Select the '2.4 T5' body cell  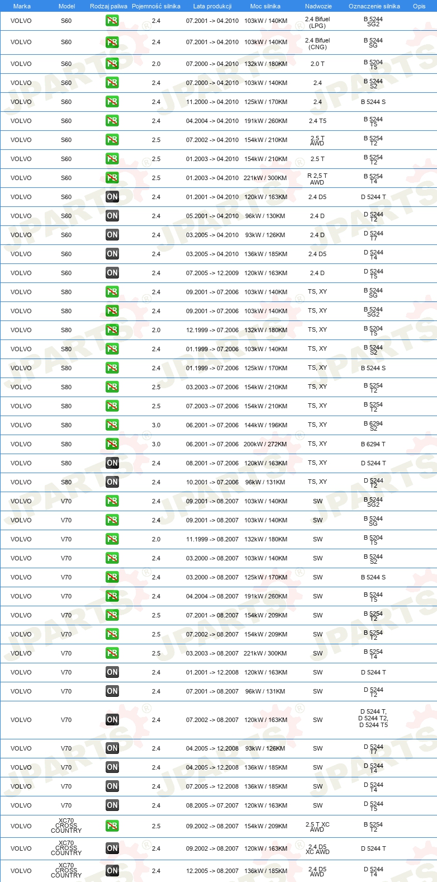point(317,121)
